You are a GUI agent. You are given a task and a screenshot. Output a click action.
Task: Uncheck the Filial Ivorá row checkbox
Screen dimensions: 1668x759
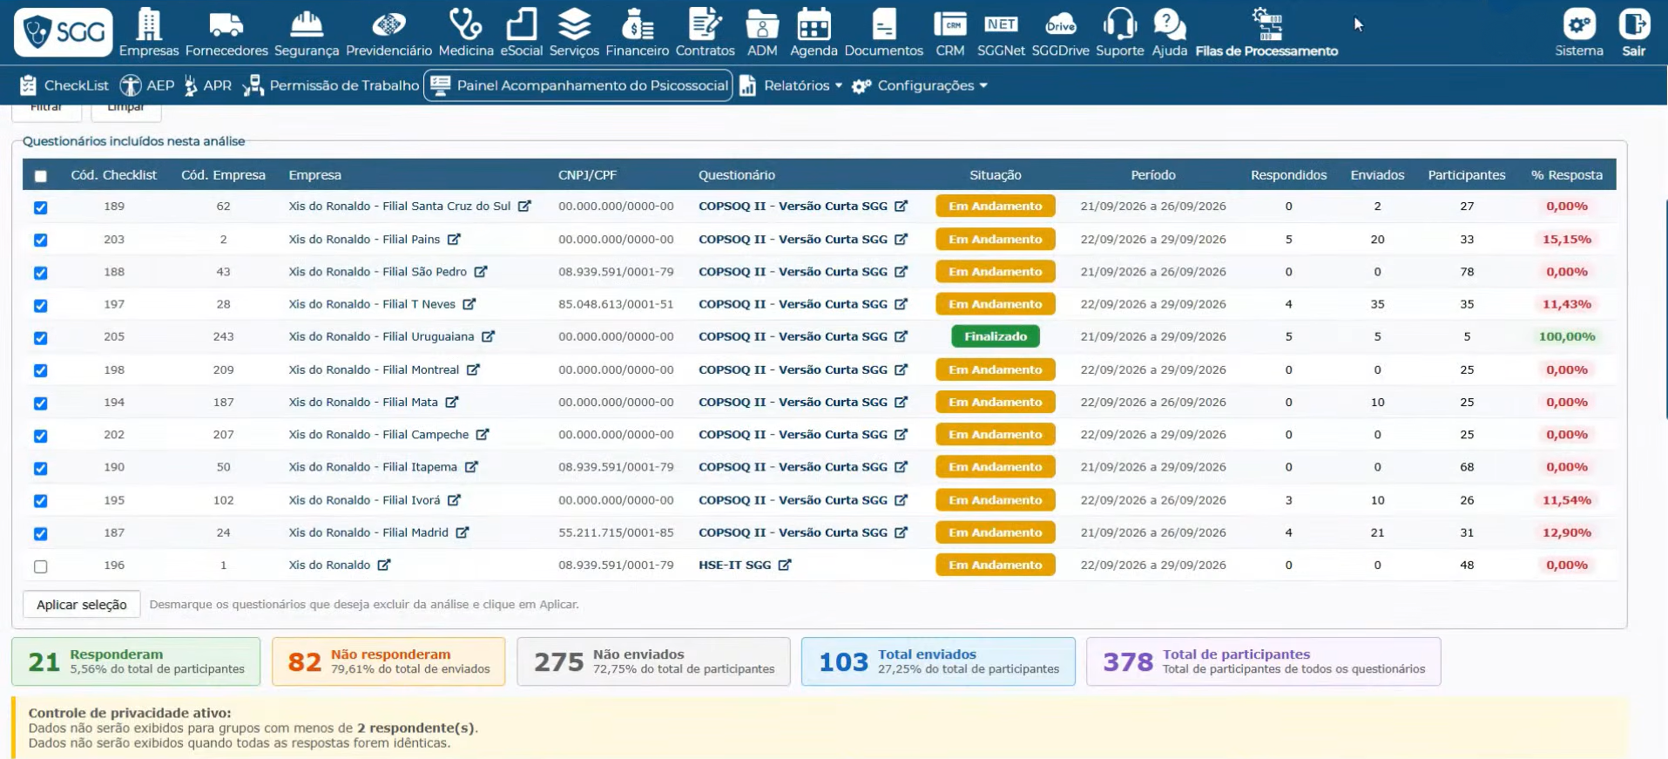[x=40, y=501]
